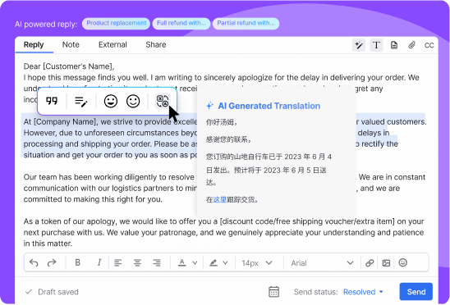Click the Send button
Viewport: 450px width, 305px height.
pyautogui.click(x=416, y=292)
